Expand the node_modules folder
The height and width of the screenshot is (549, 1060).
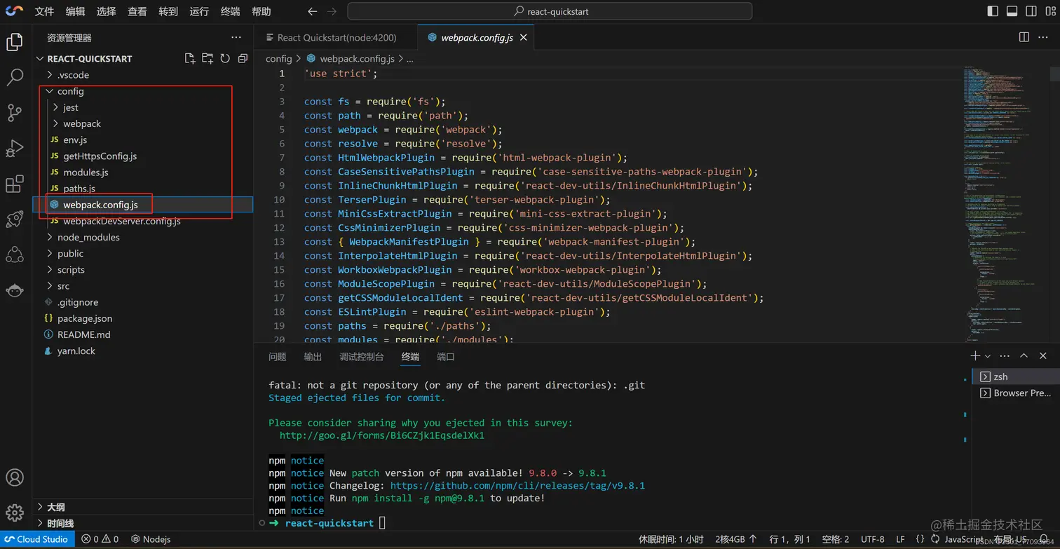pos(50,237)
